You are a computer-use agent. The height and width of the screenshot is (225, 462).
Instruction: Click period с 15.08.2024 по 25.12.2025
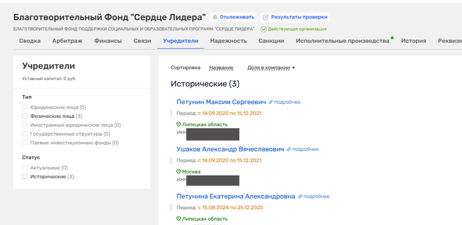231,208
